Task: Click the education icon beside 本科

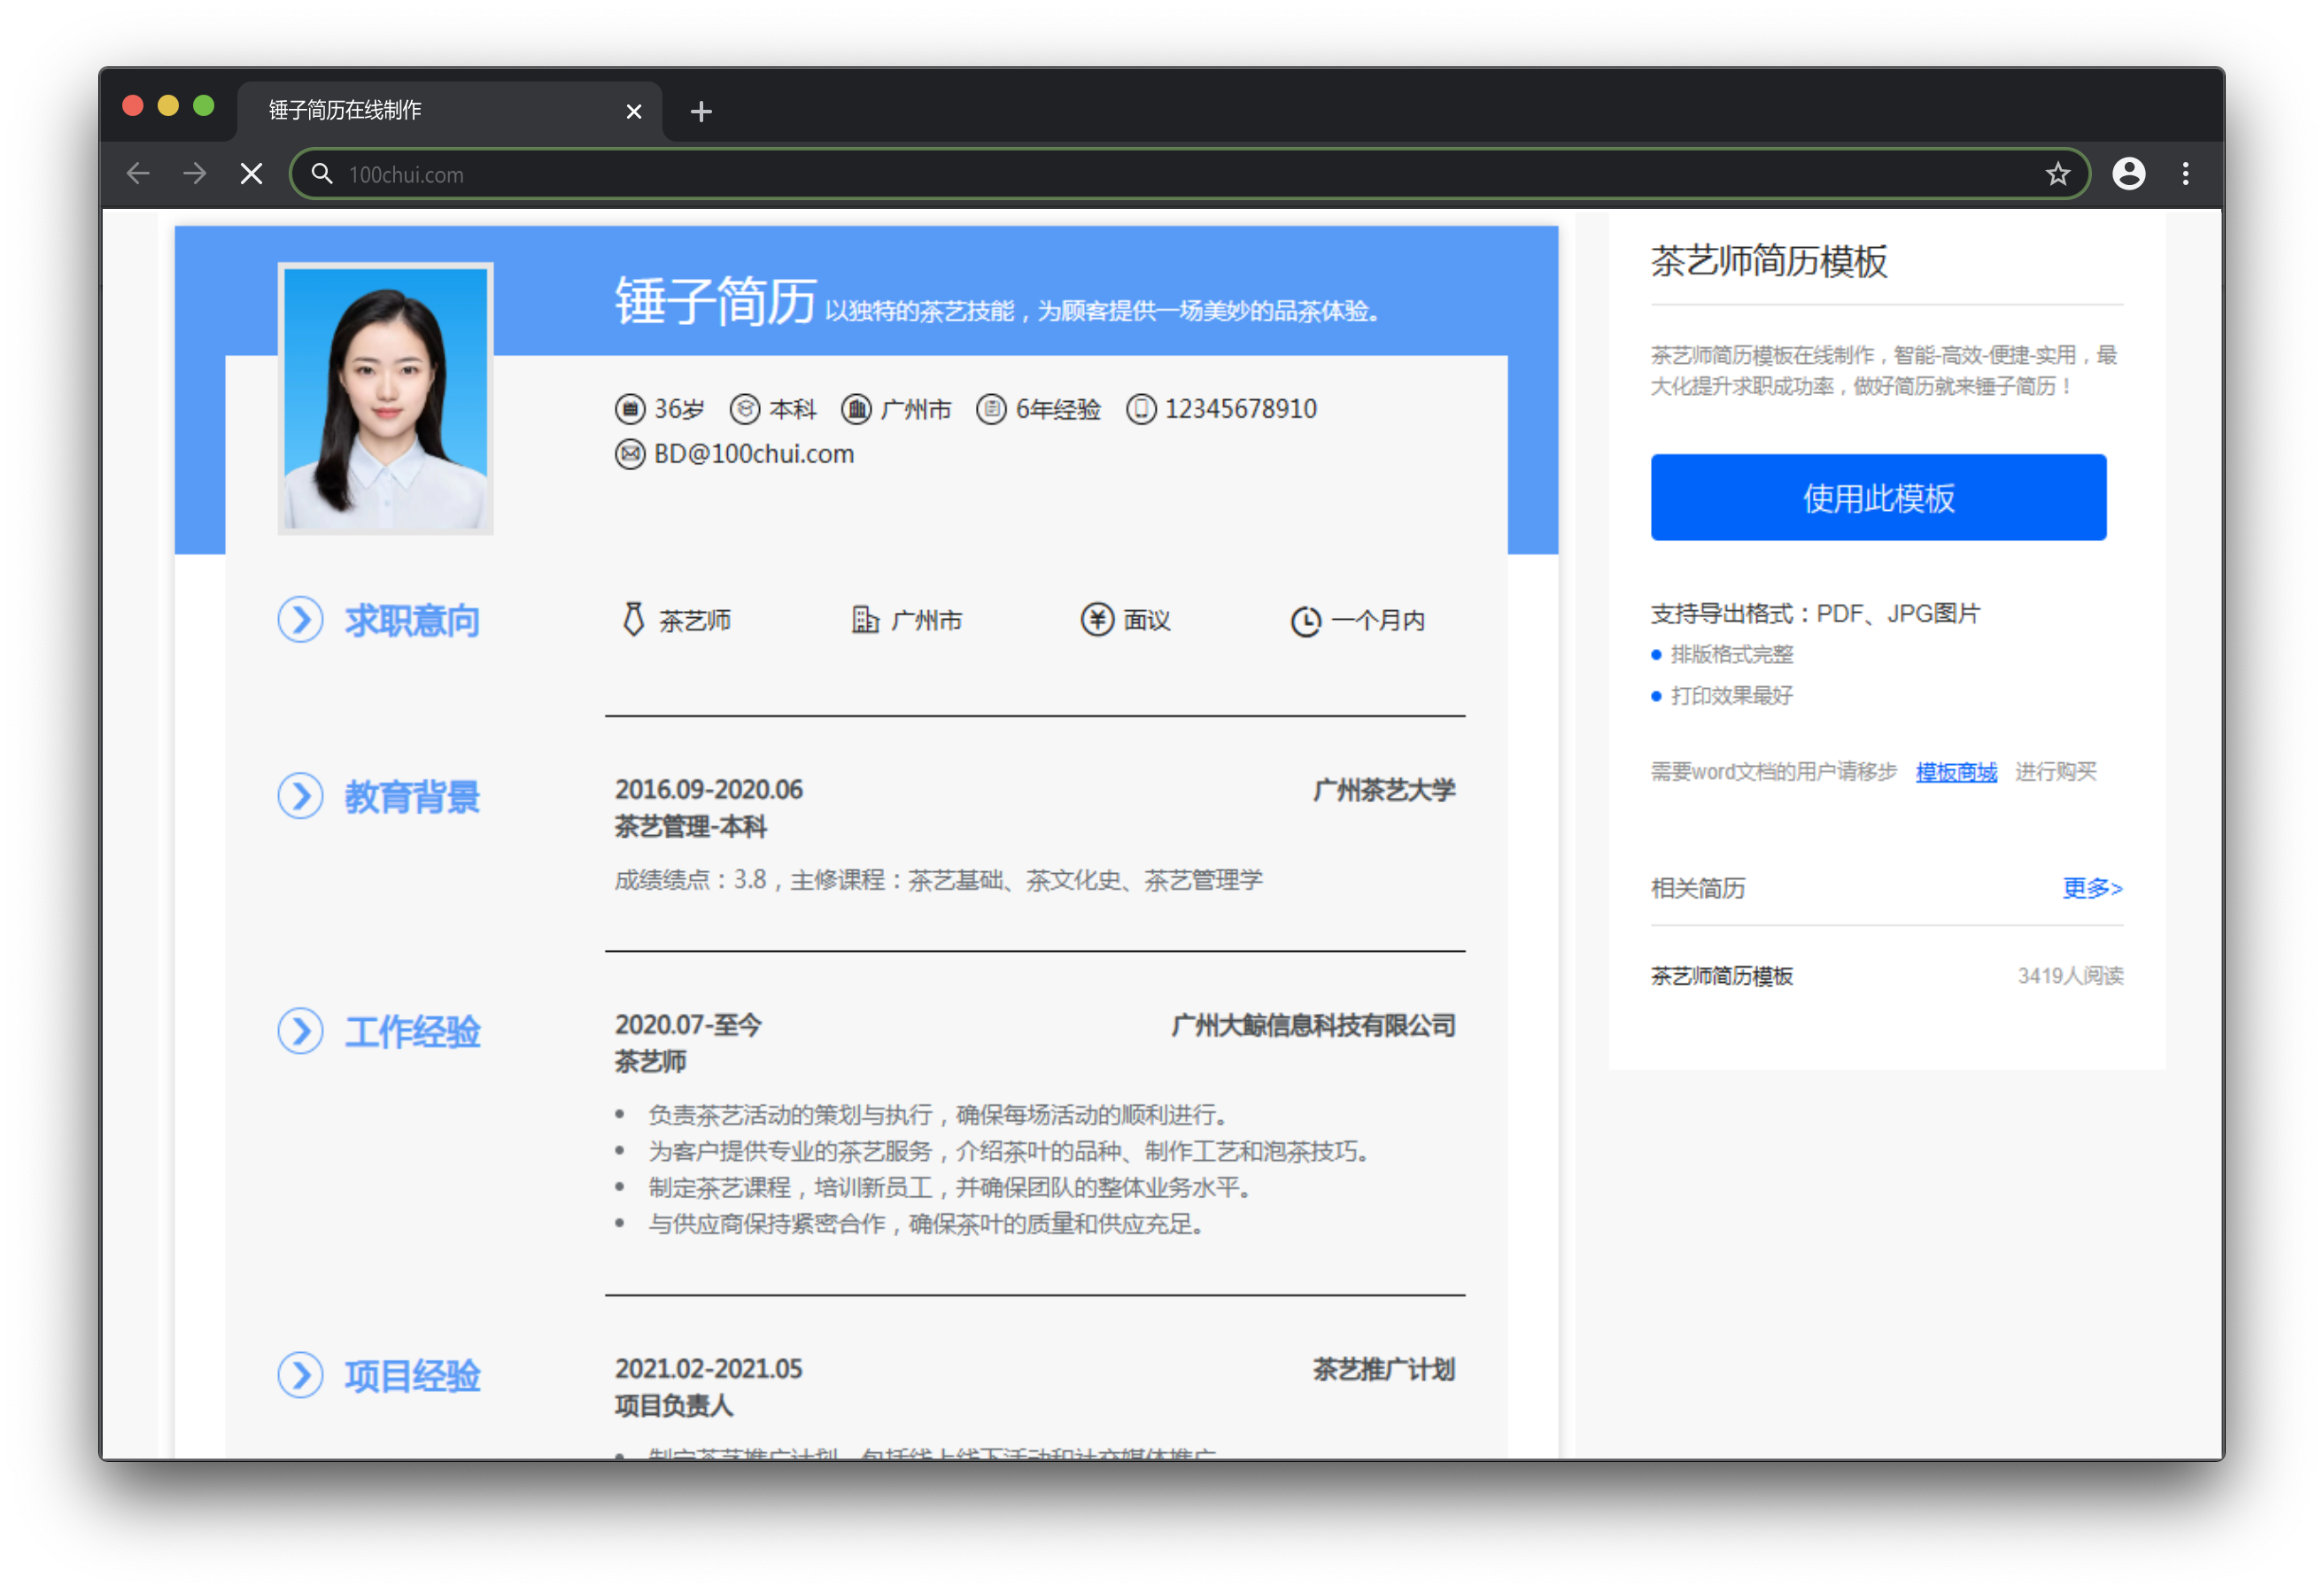Action: 744,409
